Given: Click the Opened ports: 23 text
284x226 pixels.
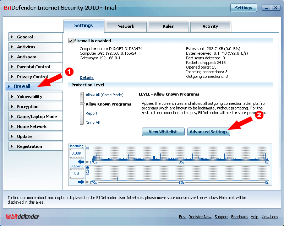Looking at the screenshot, I should click(201, 67).
